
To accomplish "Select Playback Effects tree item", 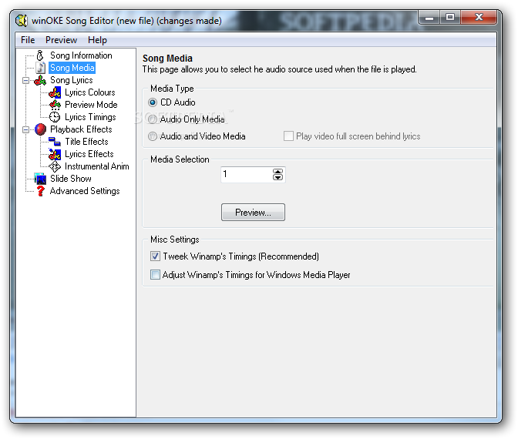I will click(81, 129).
